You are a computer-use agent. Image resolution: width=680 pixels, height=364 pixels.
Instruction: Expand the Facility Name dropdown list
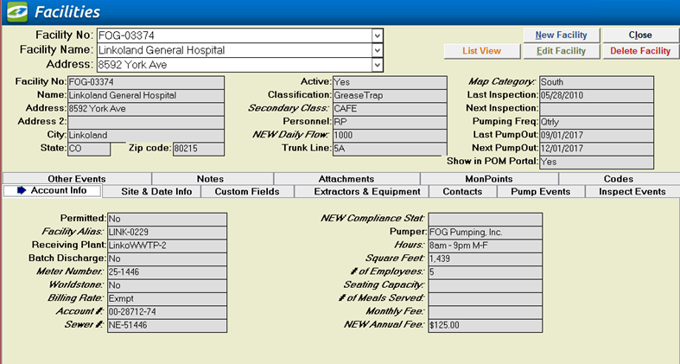(378, 50)
